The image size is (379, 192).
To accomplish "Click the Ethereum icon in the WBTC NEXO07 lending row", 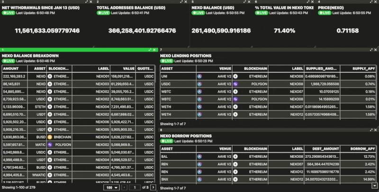I will click(x=235, y=92).
